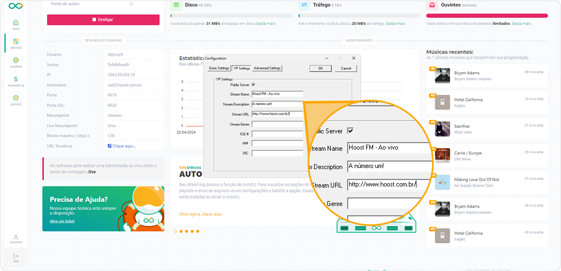Click the Disco usage progress bar

(231, 16)
